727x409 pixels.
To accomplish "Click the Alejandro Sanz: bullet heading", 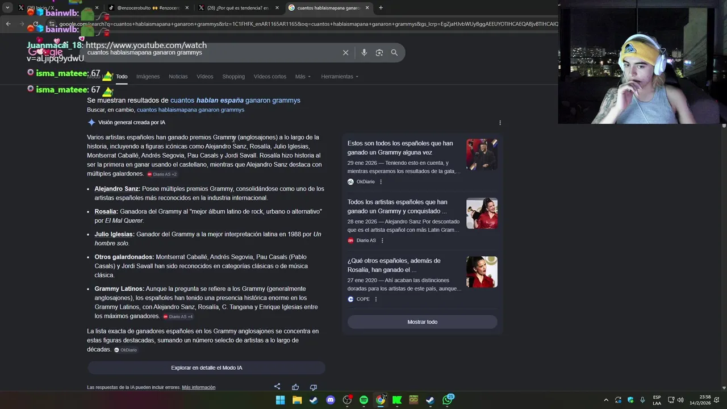I will coord(117,189).
